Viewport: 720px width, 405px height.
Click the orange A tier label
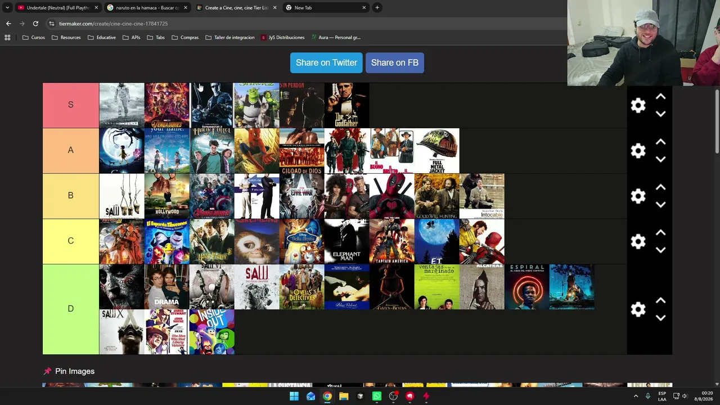click(71, 151)
